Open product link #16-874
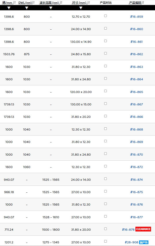 tap(137, 180)
